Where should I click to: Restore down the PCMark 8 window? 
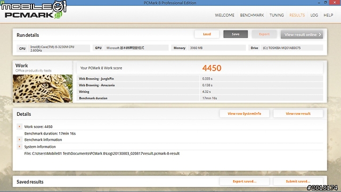[326, 3]
